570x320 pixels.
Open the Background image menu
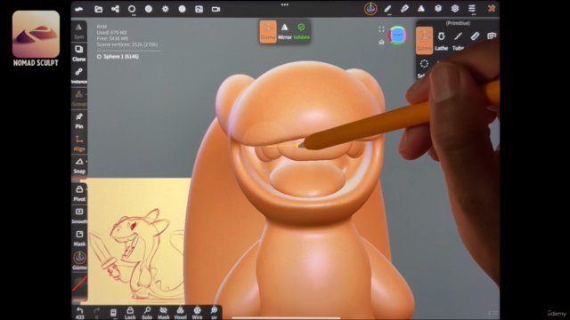point(199,9)
